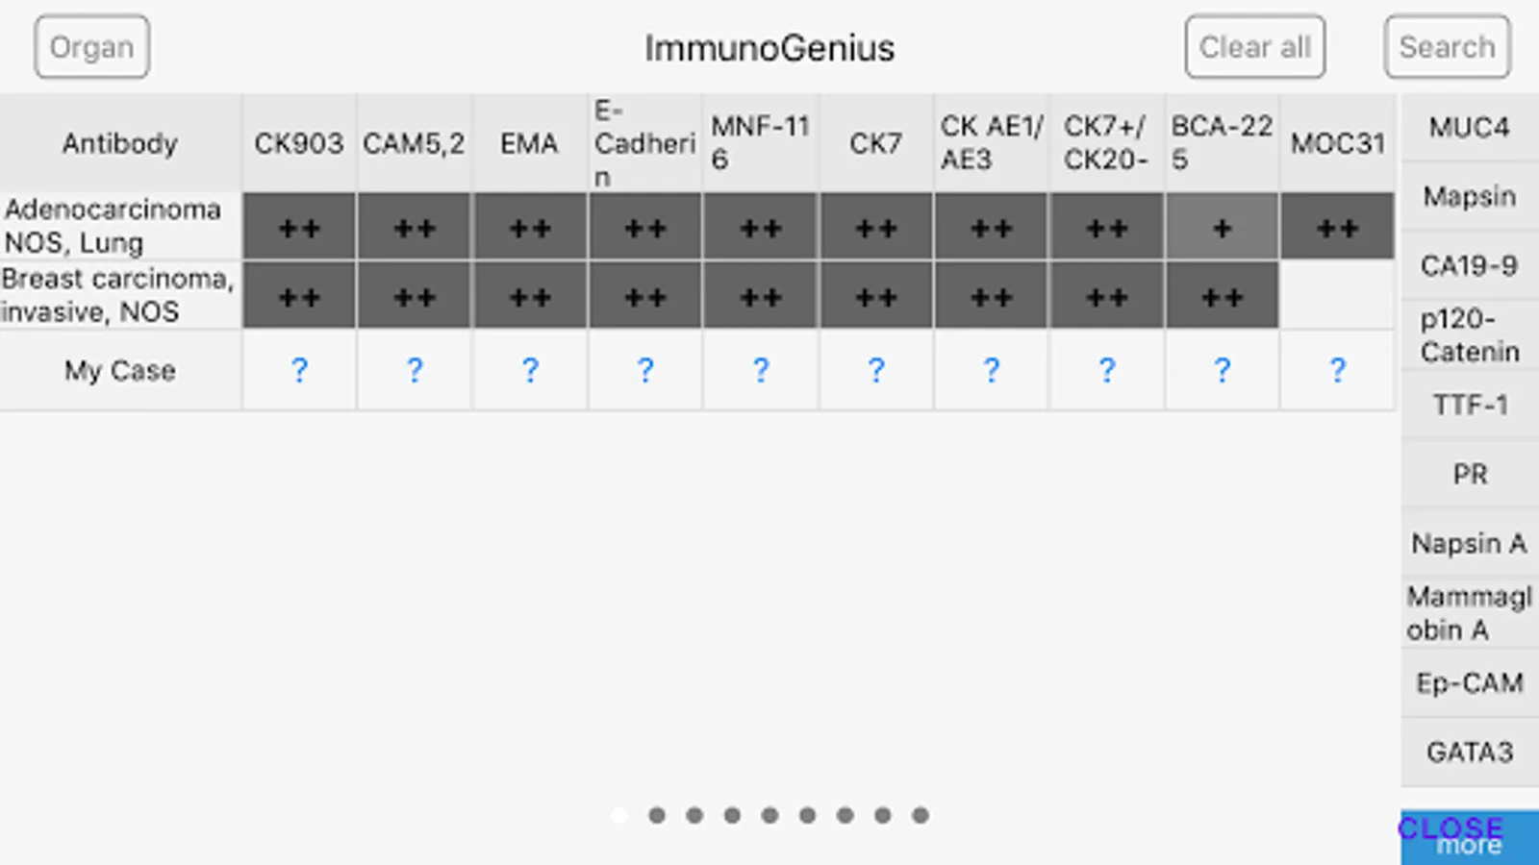Expand more antibodies with the more button
This screenshot has width=1539, height=865.
coord(1469,838)
